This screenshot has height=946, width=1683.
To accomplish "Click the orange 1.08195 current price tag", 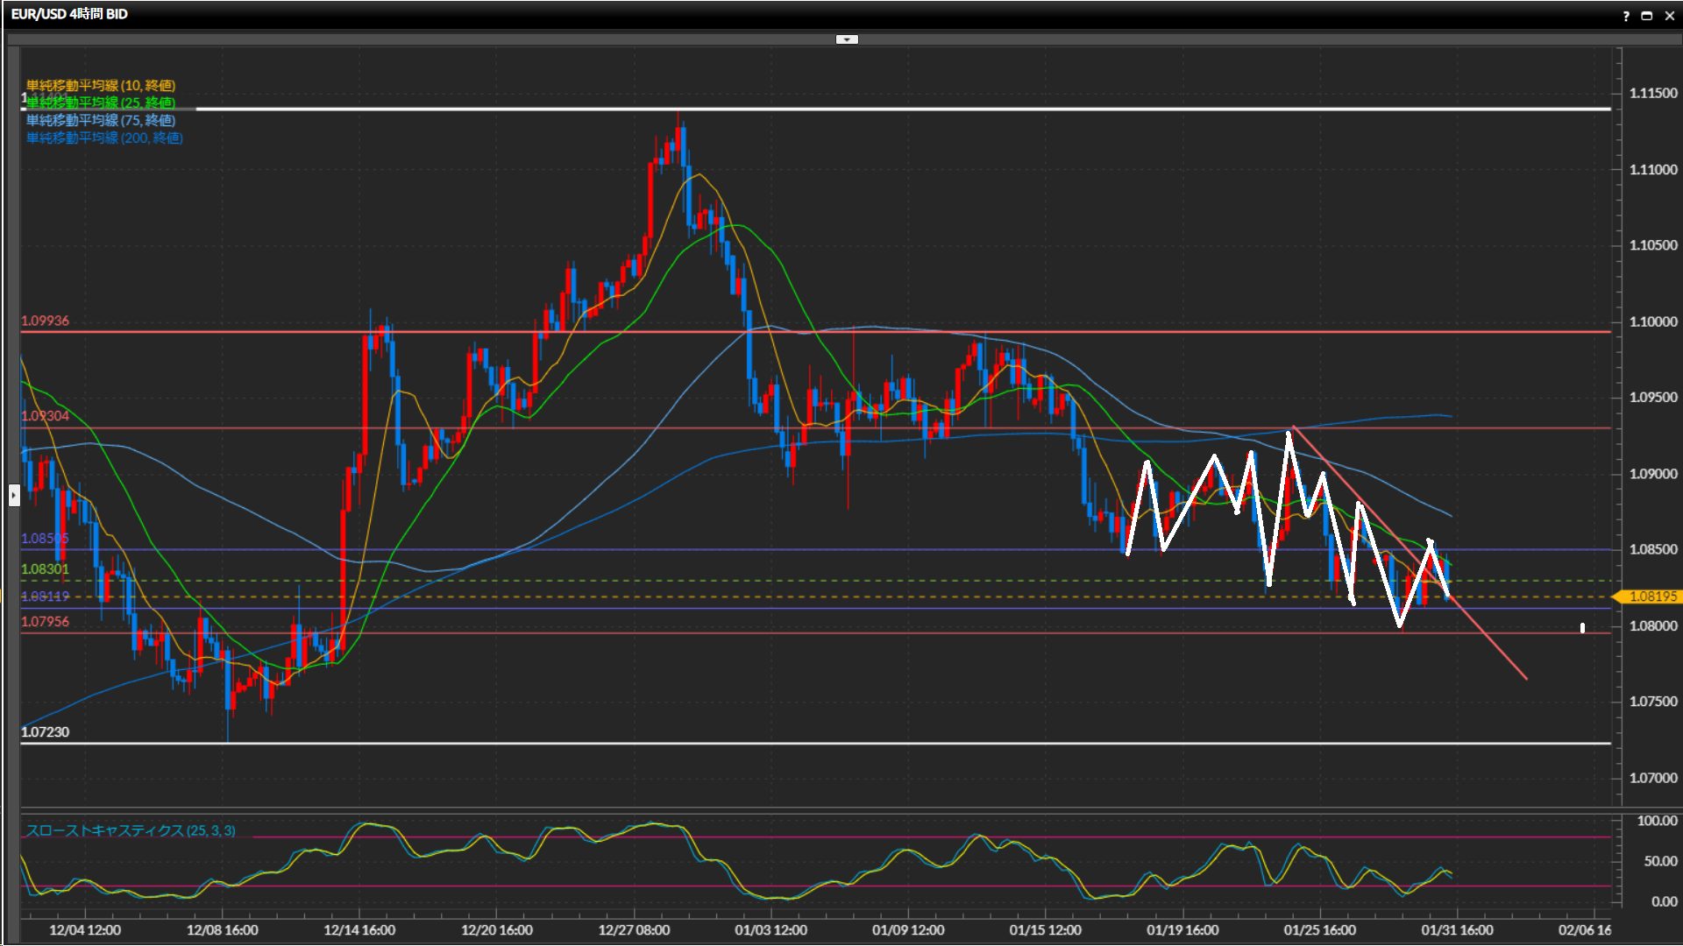I will click(x=1651, y=597).
